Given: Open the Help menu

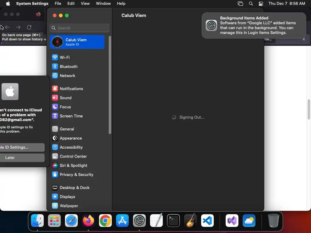Looking at the screenshot, I should coord(121,4).
